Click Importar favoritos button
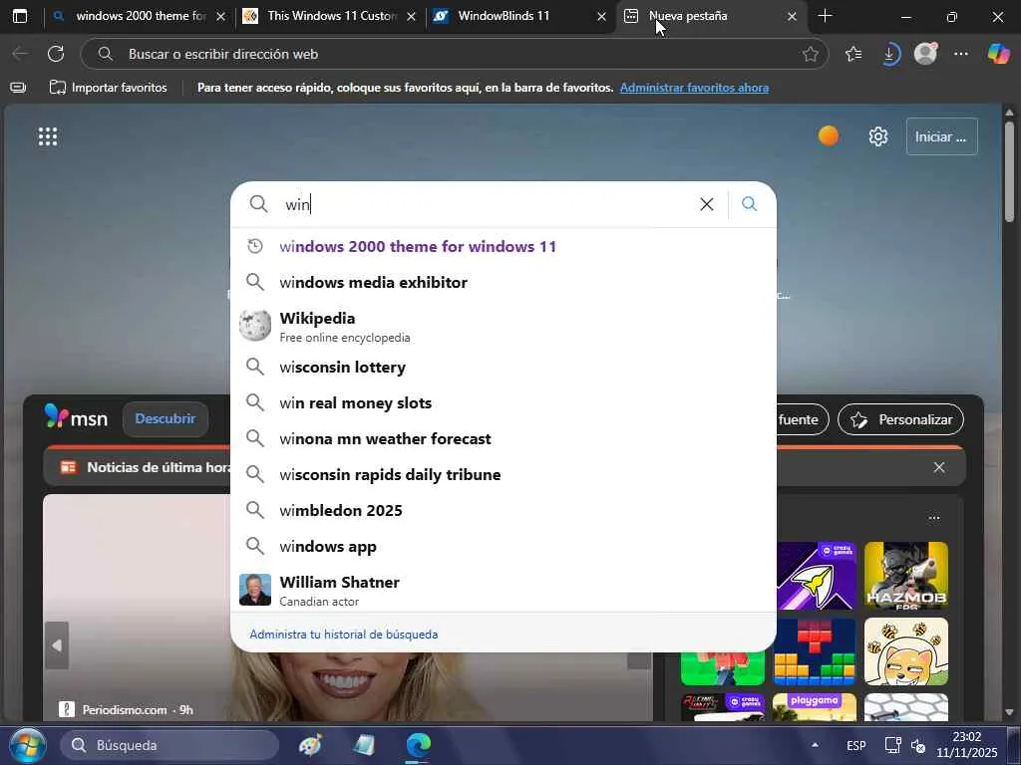Viewport: 1021px width, 765px height. 108,88
